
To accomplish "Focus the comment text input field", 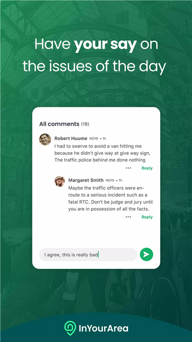I will [x=88, y=254].
